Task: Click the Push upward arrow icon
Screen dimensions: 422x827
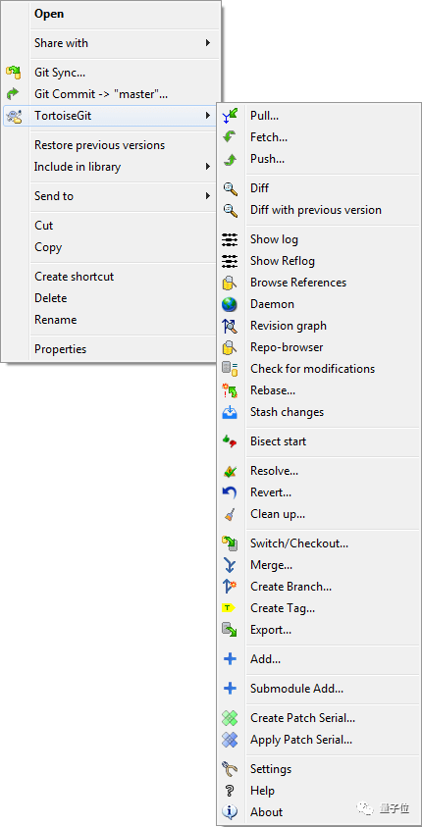Action: click(230, 159)
